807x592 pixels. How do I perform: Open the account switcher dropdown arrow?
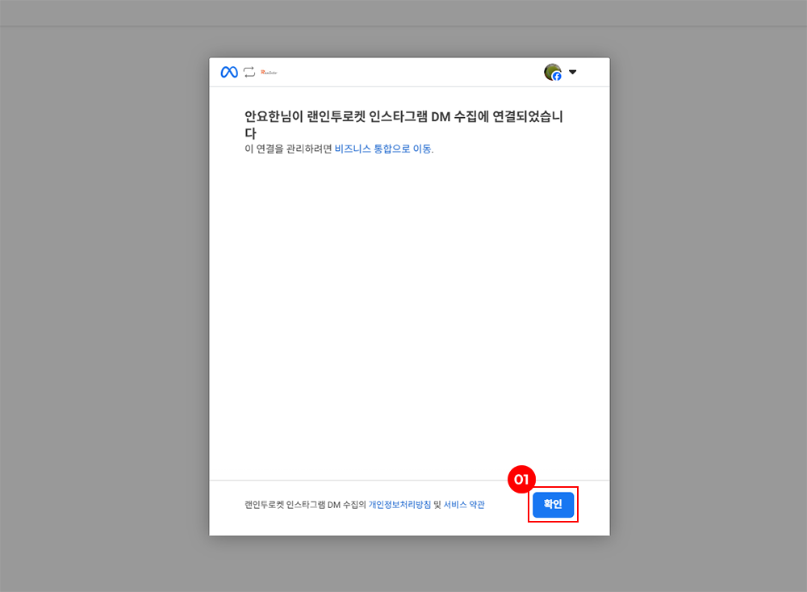click(573, 72)
